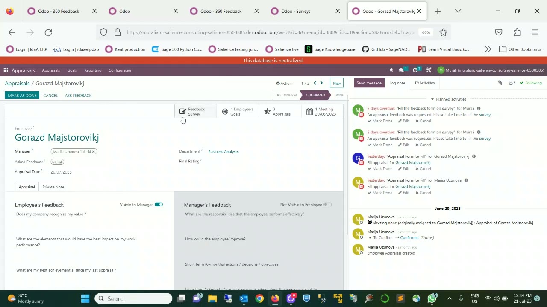
Task: Show hidden system tray icons
Action: [449, 298]
